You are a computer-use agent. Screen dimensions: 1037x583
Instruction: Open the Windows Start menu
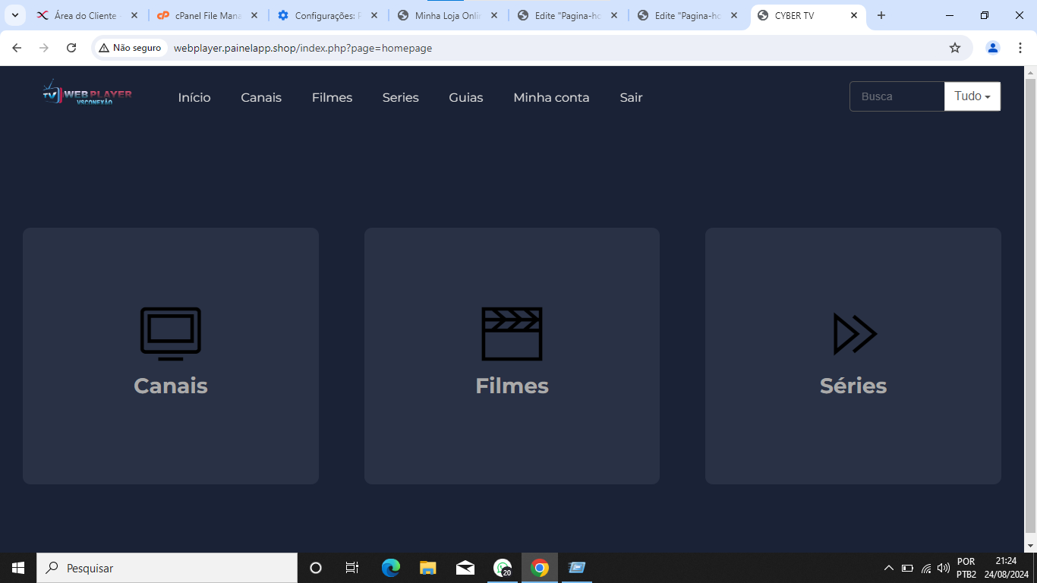coord(16,567)
